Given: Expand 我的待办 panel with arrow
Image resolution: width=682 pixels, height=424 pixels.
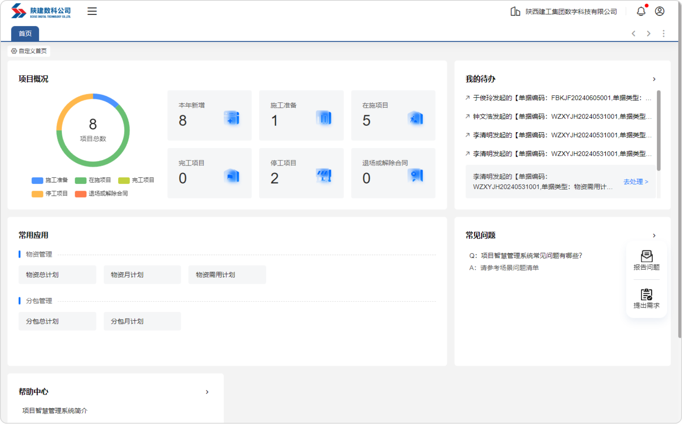Looking at the screenshot, I should [x=654, y=79].
